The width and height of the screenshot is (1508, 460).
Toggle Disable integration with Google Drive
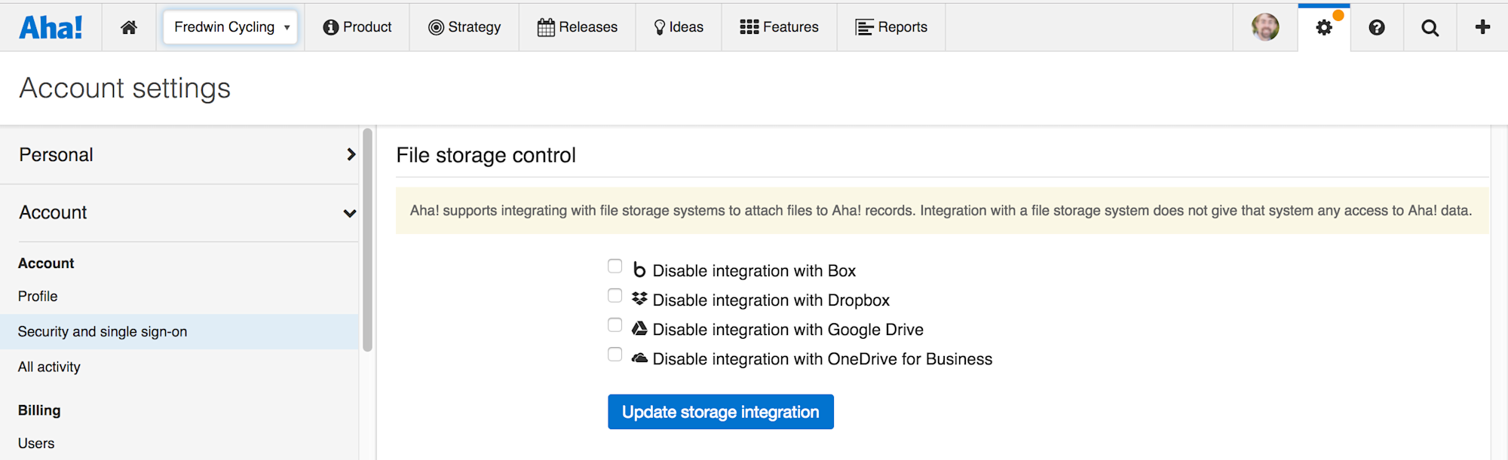pyautogui.click(x=615, y=325)
